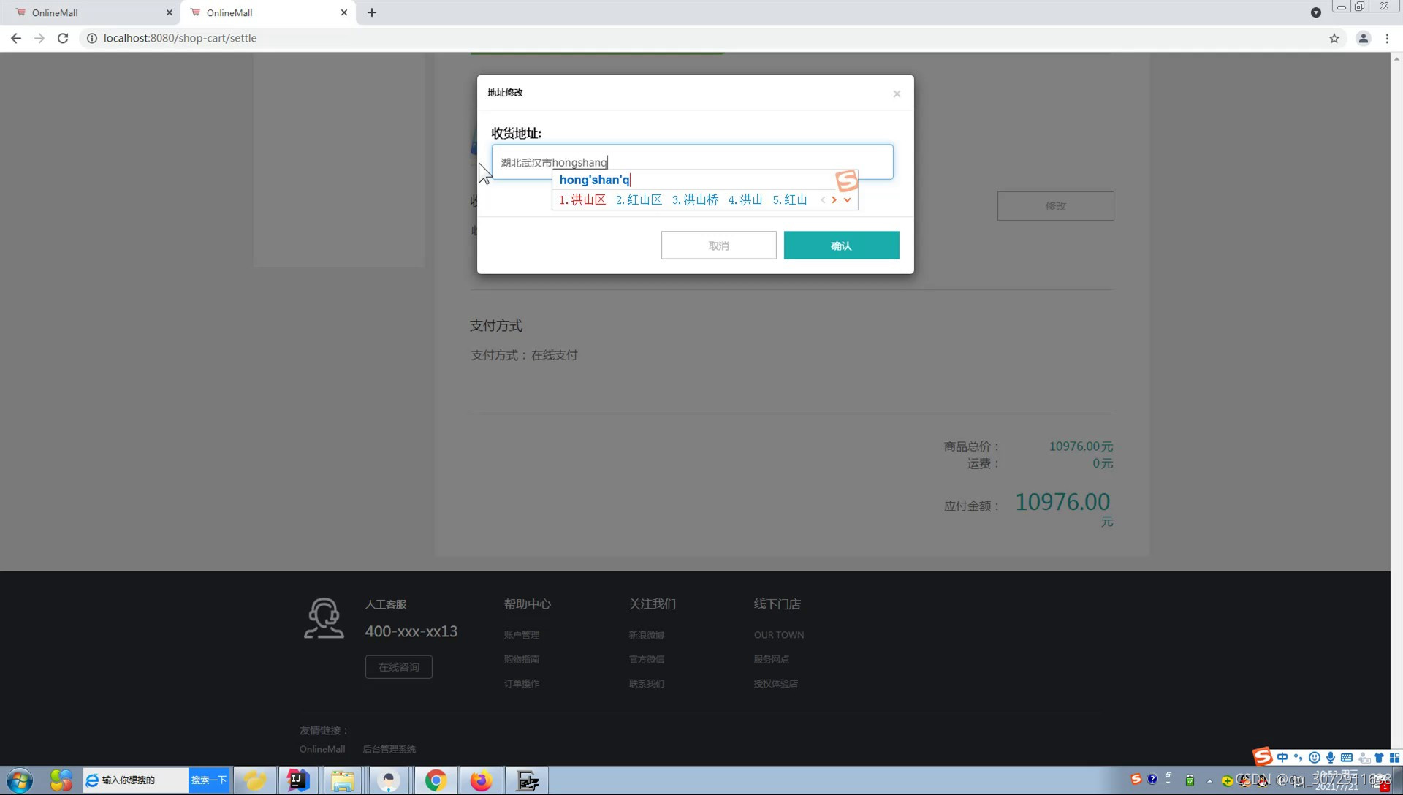The image size is (1403, 795).
Task: Click the URL localhost:8080/shop-cart/settle
Action: point(180,38)
